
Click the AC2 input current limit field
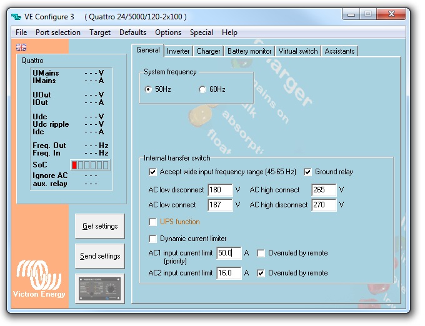tap(228, 273)
